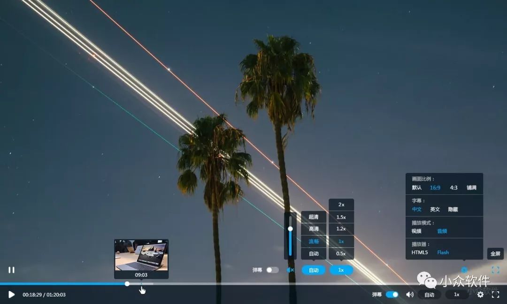Choose 中文 subtitles

[416, 209]
